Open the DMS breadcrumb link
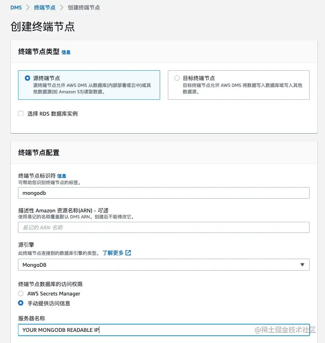The image size is (325, 343). pyautogui.click(x=16, y=8)
